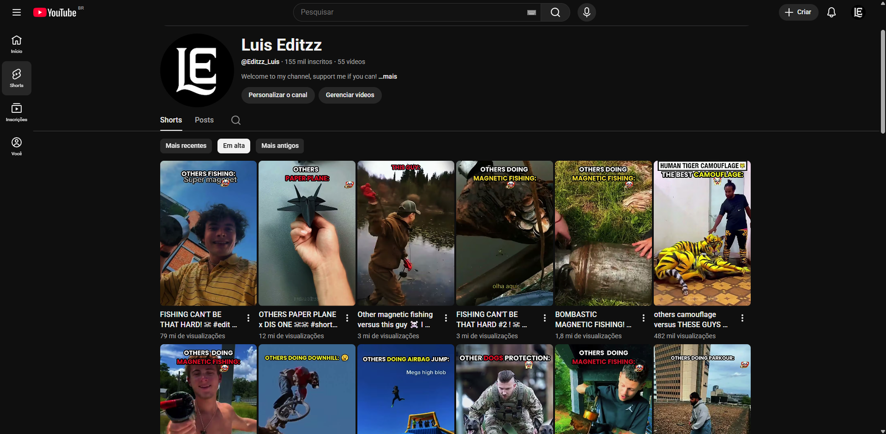Search within the channel using magnifier

pyautogui.click(x=236, y=120)
